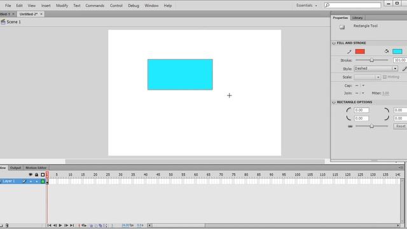The height and width of the screenshot is (229, 407).
Task: Open the Style dropdown showing Dashed
Action: coord(376,69)
